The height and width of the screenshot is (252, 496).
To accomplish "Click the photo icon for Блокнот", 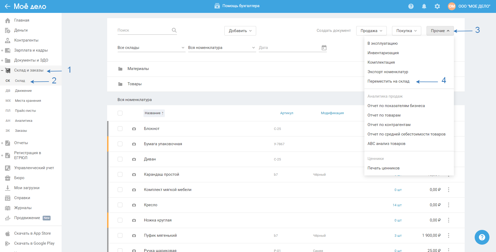I will point(134,129).
